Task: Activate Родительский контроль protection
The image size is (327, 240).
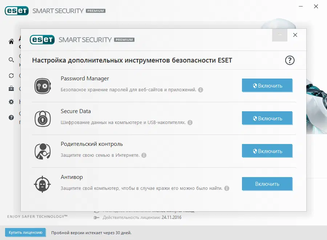Action: (x=267, y=151)
